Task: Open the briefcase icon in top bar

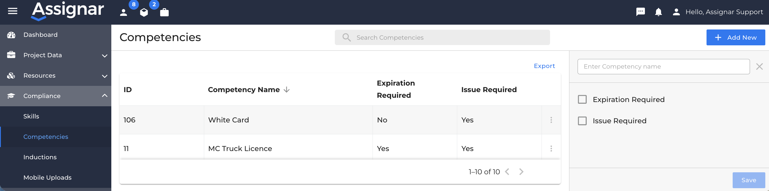Action: click(164, 12)
